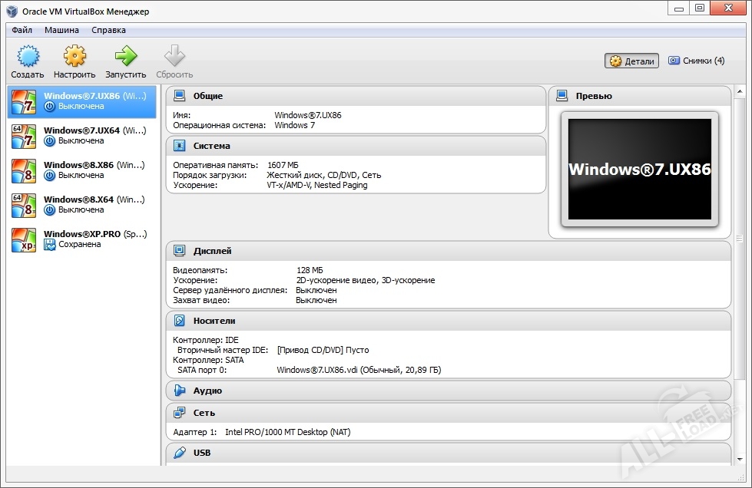Click the Create new VM toolbar icon
This screenshot has width=752, height=488.
(x=28, y=57)
